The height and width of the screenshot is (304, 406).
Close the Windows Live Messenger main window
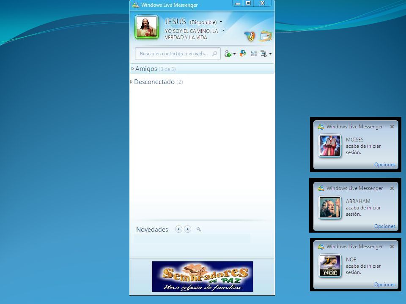262,3
